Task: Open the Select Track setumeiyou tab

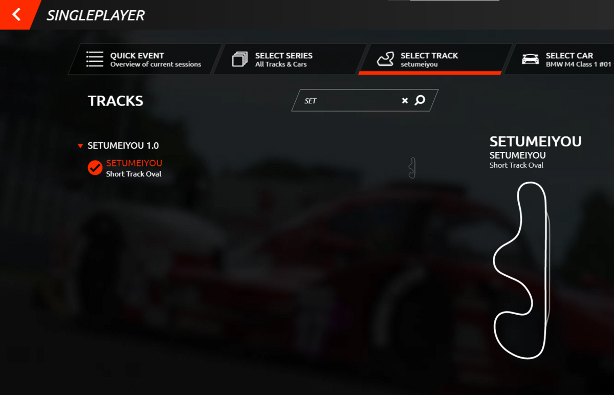Action: (435, 59)
